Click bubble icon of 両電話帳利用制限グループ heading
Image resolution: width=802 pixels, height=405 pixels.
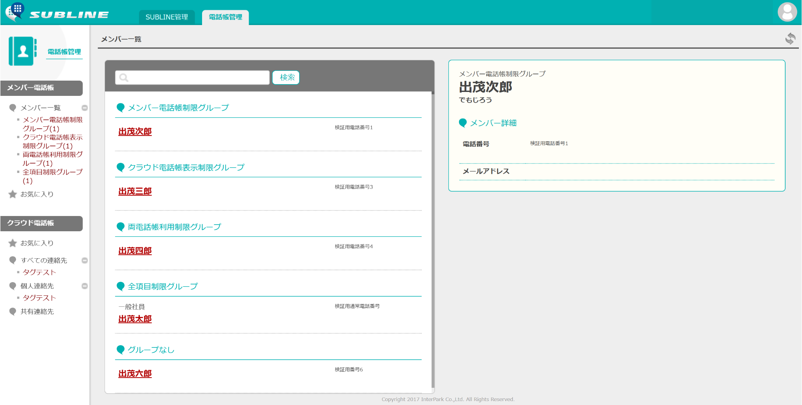(x=121, y=227)
